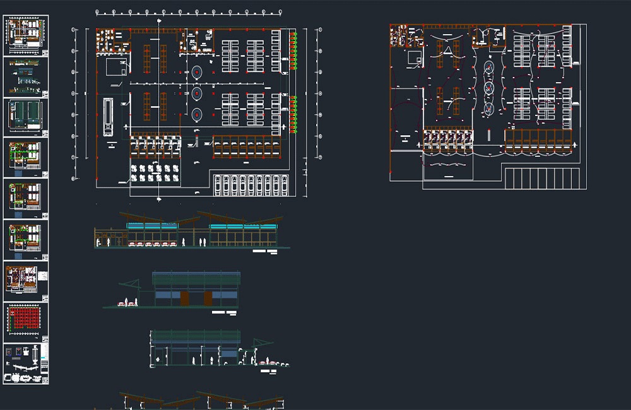
Task: Click the partial section drawing at the bottom edge
Action: point(189,401)
